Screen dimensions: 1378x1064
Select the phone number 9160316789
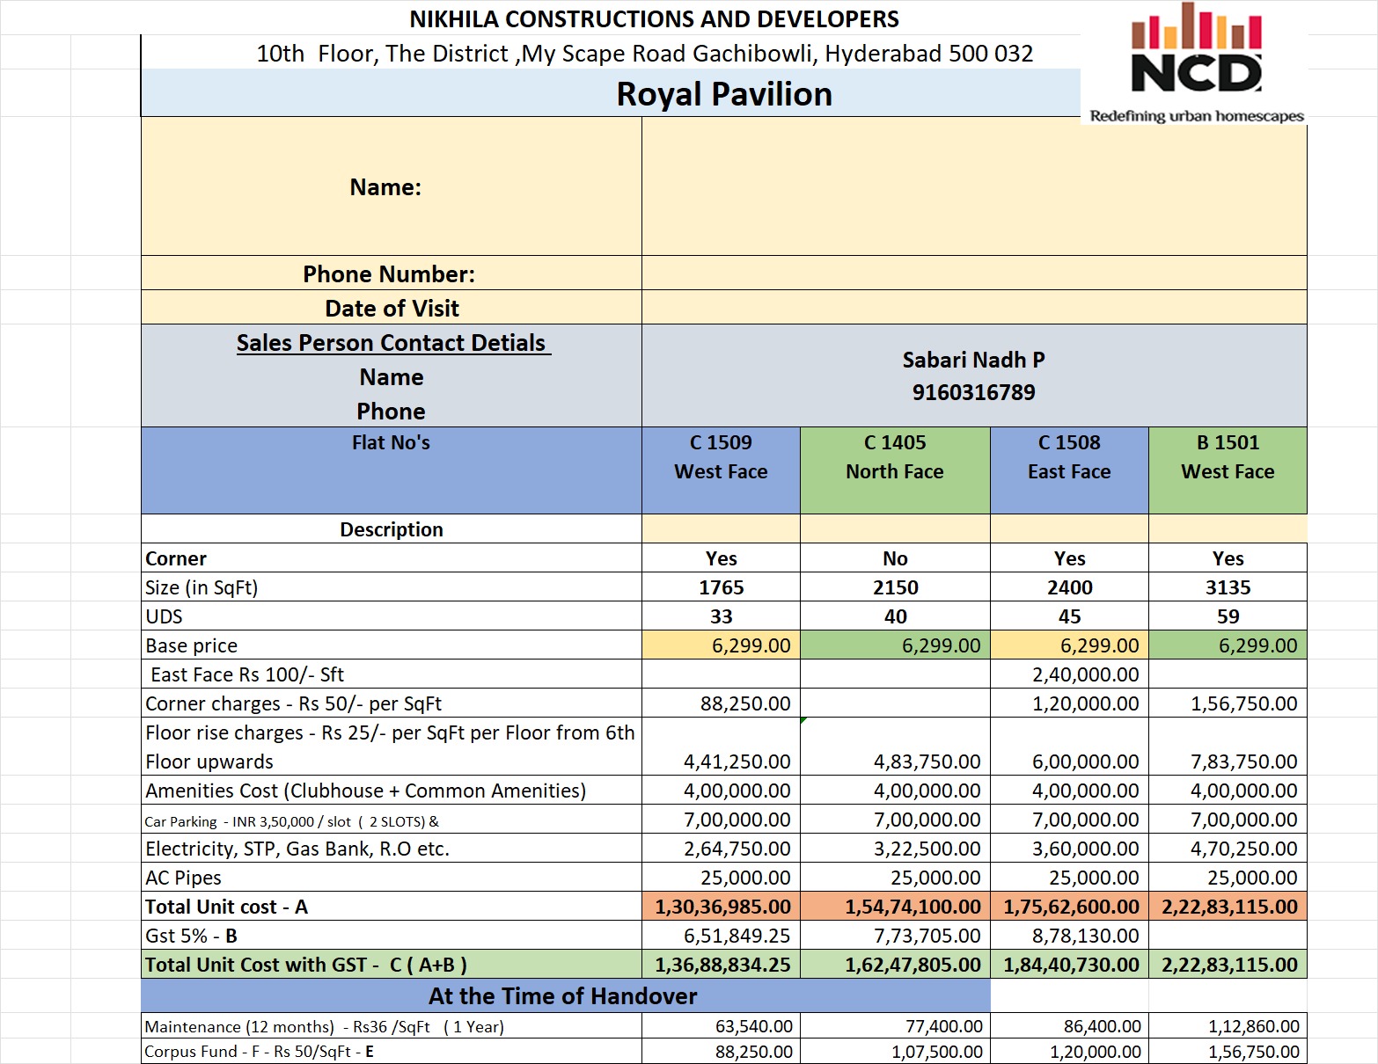click(974, 392)
